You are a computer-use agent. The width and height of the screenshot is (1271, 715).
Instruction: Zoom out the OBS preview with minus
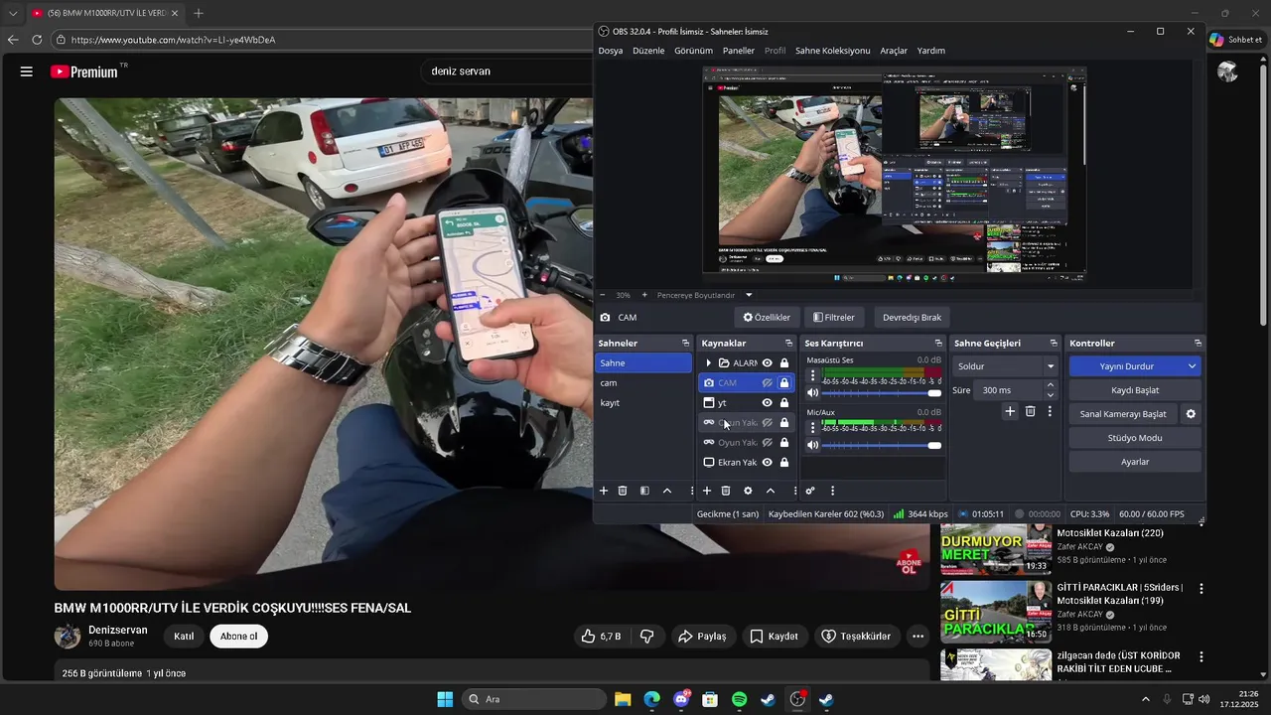[602, 295]
